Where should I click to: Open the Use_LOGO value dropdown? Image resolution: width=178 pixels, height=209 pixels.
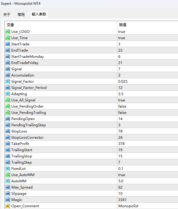coord(147,32)
